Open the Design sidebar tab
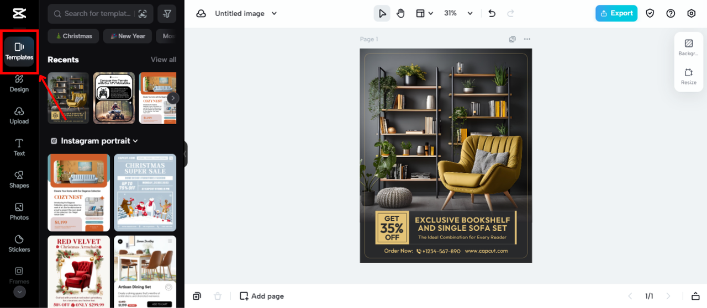Screen dimensions: 707x308 [19, 84]
